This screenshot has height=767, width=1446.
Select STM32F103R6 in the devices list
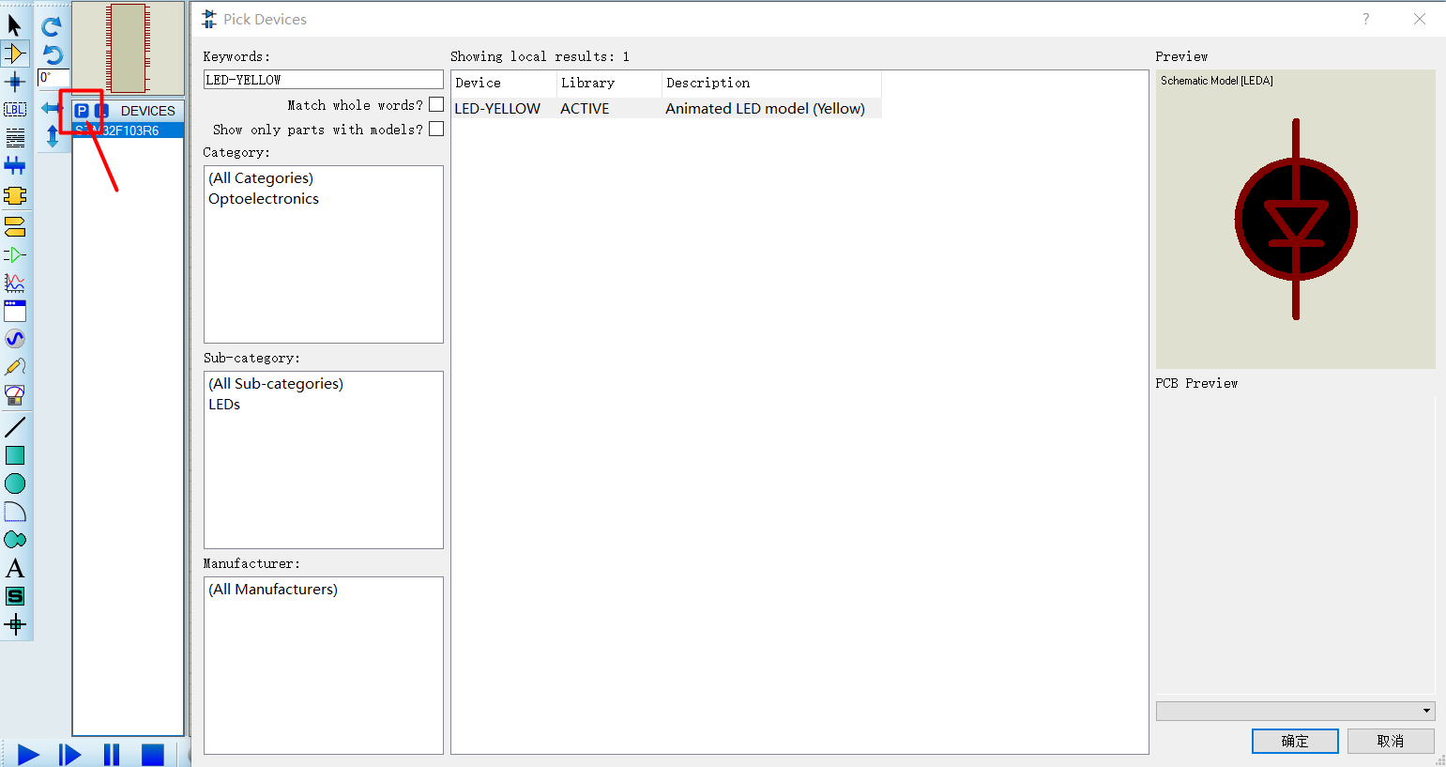[129, 130]
